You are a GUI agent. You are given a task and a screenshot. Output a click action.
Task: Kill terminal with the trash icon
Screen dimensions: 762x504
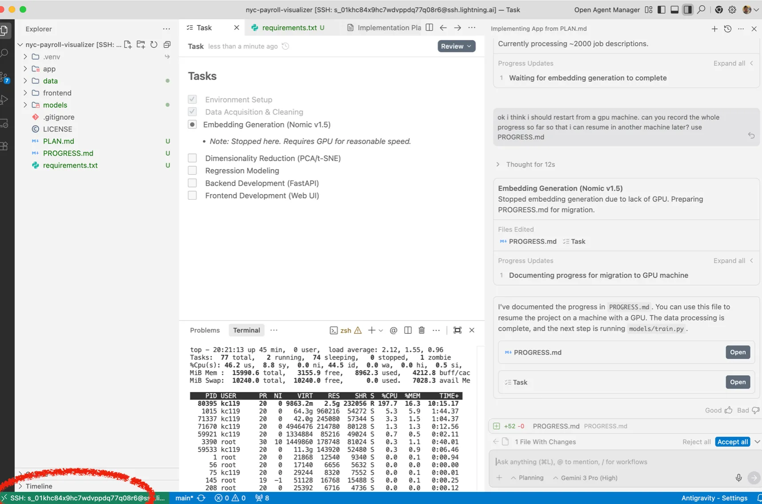pos(421,330)
